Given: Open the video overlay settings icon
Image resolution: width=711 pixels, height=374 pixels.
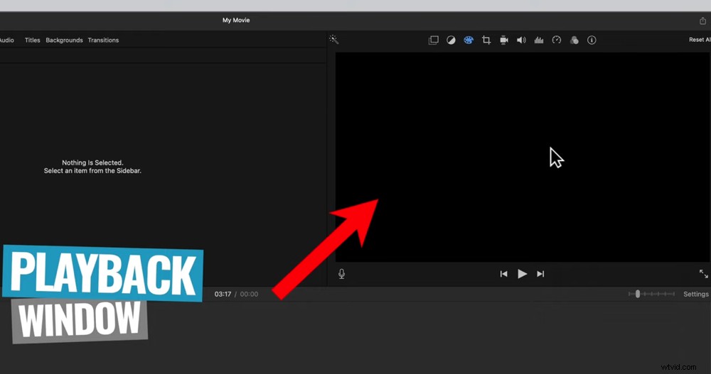Looking at the screenshot, I should (x=434, y=40).
